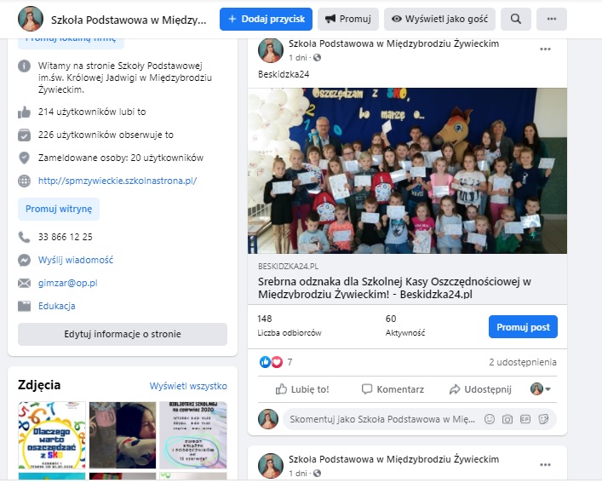This screenshot has height=483, width=602.
Task: Click the Zdjęcia section heading
Action: click(39, 385)
